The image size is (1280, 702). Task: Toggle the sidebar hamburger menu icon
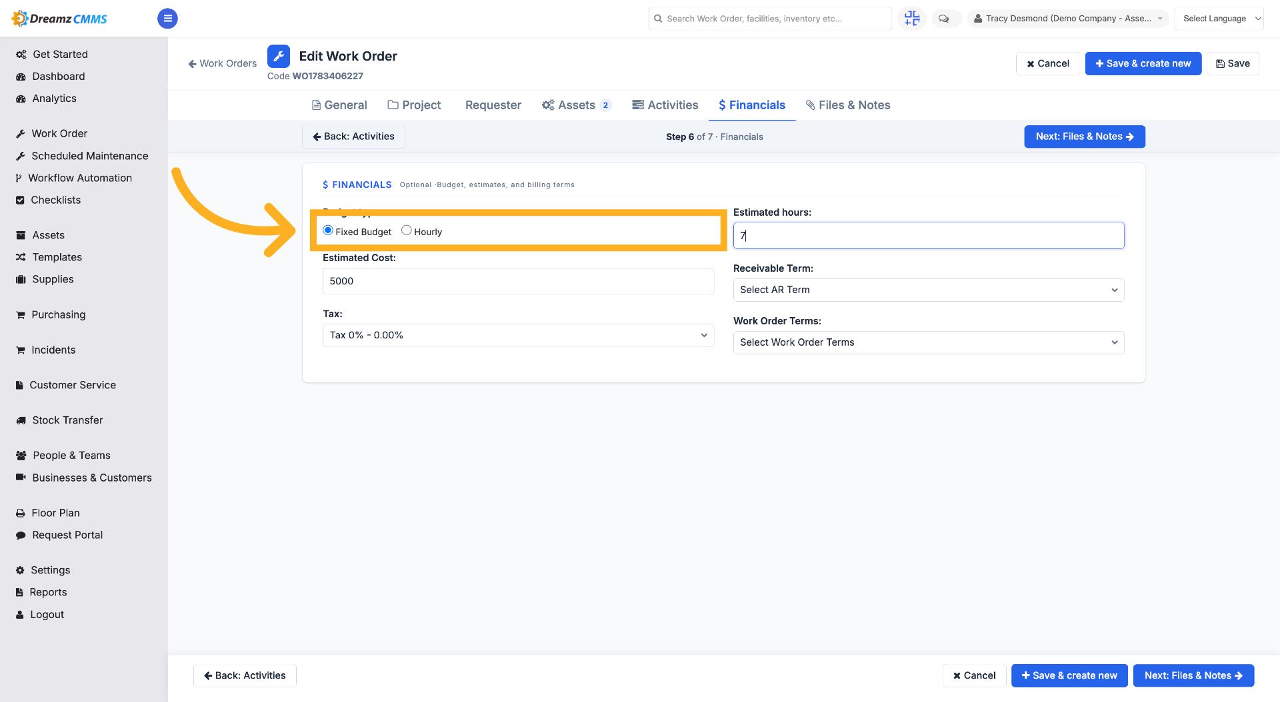[167, 19]
